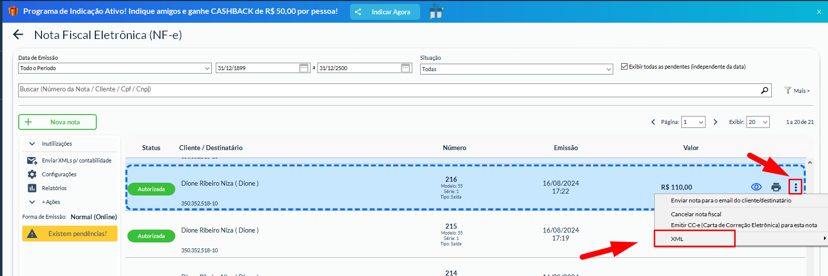Image resolution: width=828 pixels, height=276 pixels.
Task: Open the start date calendar picker
Action: coord(304,68)
